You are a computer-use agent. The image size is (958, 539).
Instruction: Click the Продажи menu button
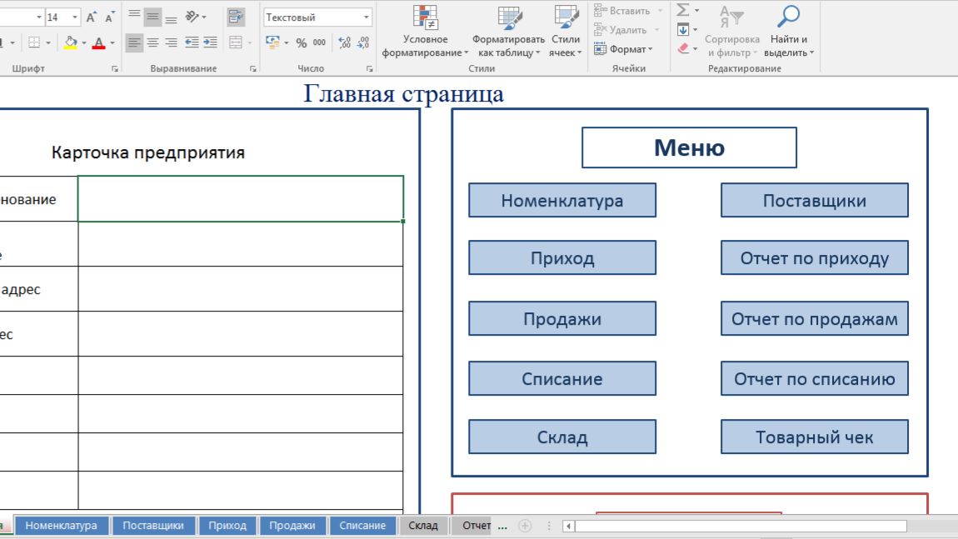pos(562,317)
